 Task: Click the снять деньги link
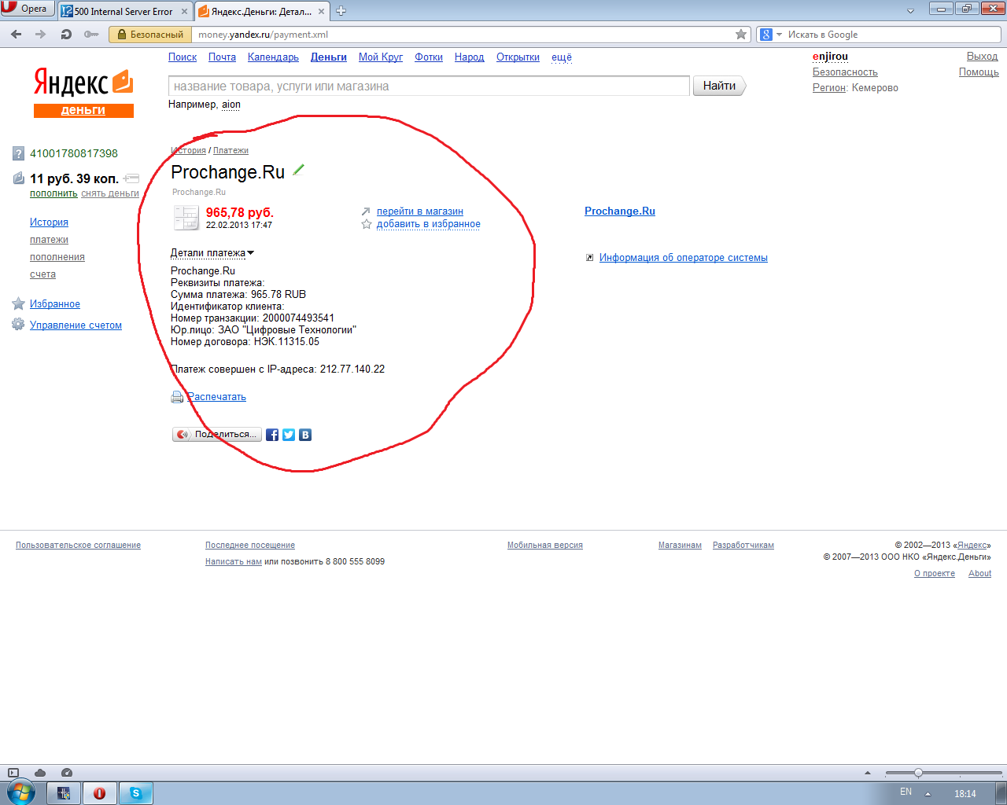110,193
